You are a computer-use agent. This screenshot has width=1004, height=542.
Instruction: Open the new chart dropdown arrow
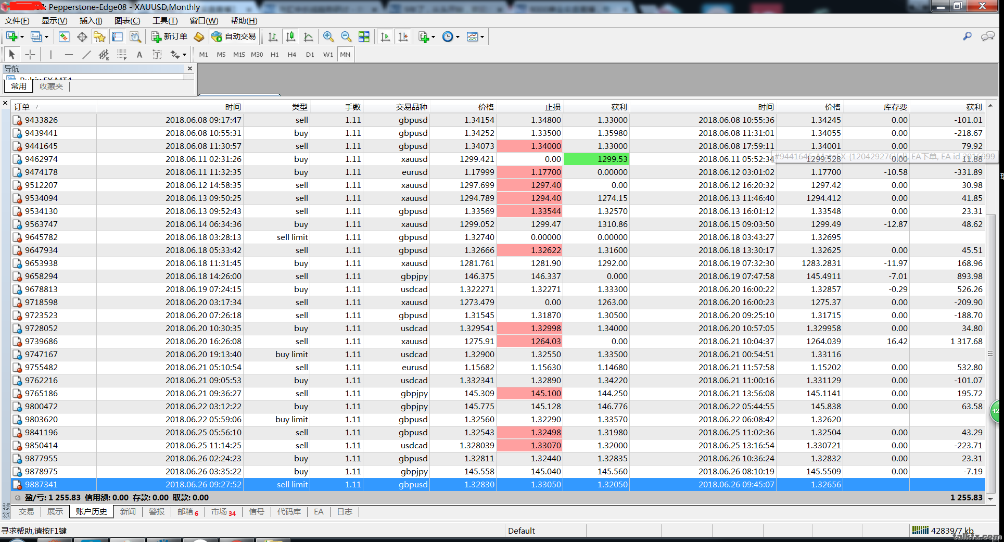point(22,37)
